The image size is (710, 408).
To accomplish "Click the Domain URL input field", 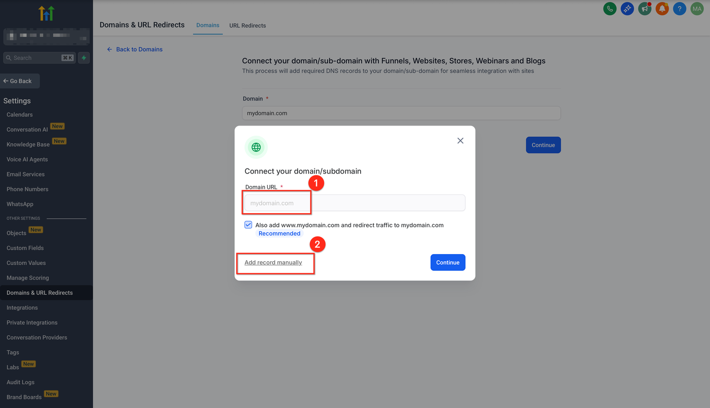I will [x=355, y=203].
